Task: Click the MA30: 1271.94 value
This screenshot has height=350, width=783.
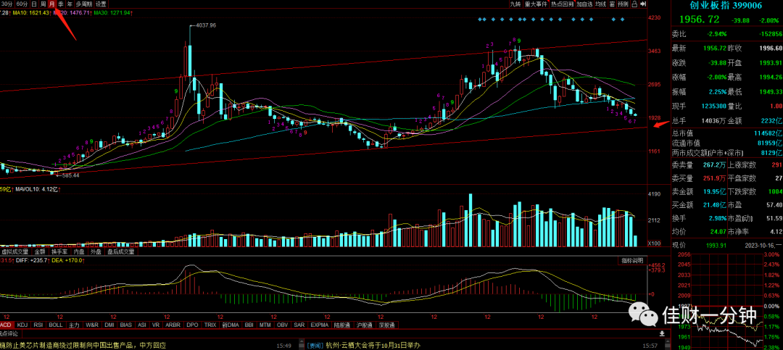Action: [112, 12]
